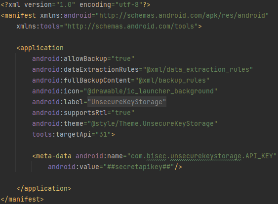Click the android:theme attribute name
Screen dimensions: 278x204
coord(58,123)
